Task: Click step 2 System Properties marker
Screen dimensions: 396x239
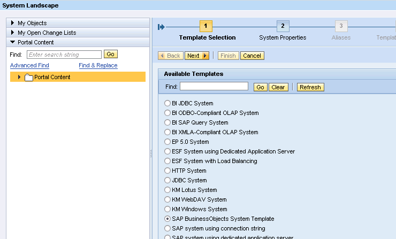Action: point(283,26)
